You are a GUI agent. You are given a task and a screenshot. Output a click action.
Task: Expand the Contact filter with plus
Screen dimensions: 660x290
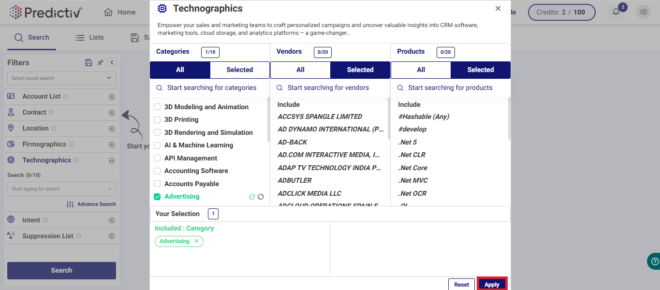tap(112, 113)
